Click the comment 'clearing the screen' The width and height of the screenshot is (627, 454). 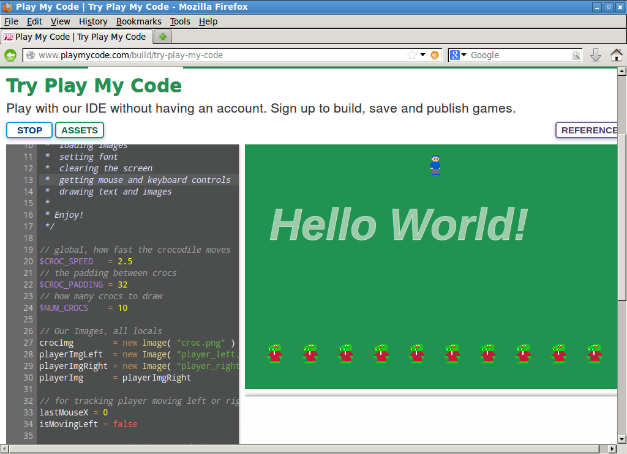point(105,168)
